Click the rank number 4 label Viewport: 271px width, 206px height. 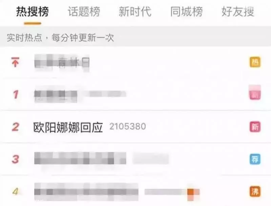pyautogui.click(x=15, y=191)
